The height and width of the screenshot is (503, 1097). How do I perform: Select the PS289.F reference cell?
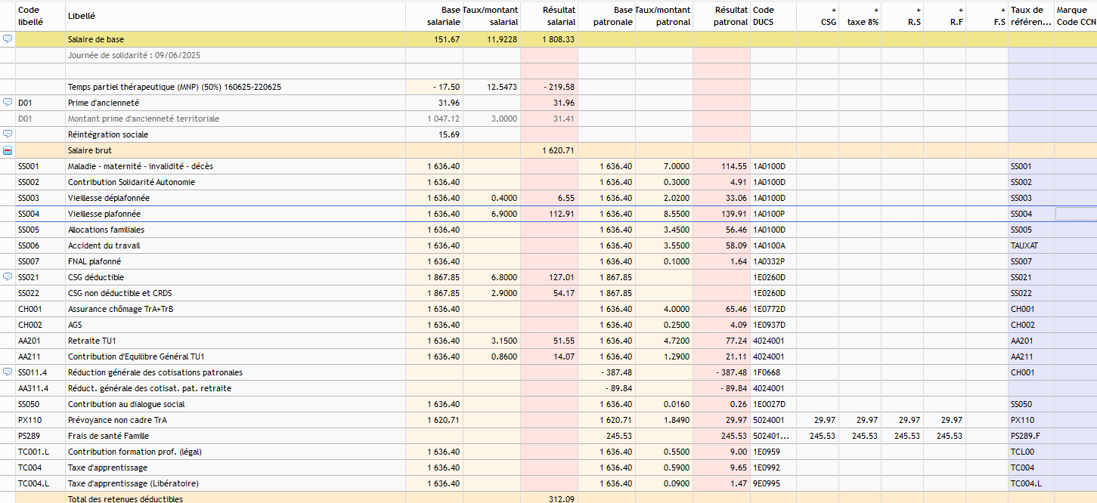(1031, 436)
